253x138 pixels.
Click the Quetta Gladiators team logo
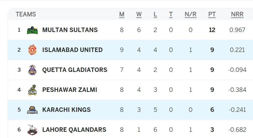point(32,70)
